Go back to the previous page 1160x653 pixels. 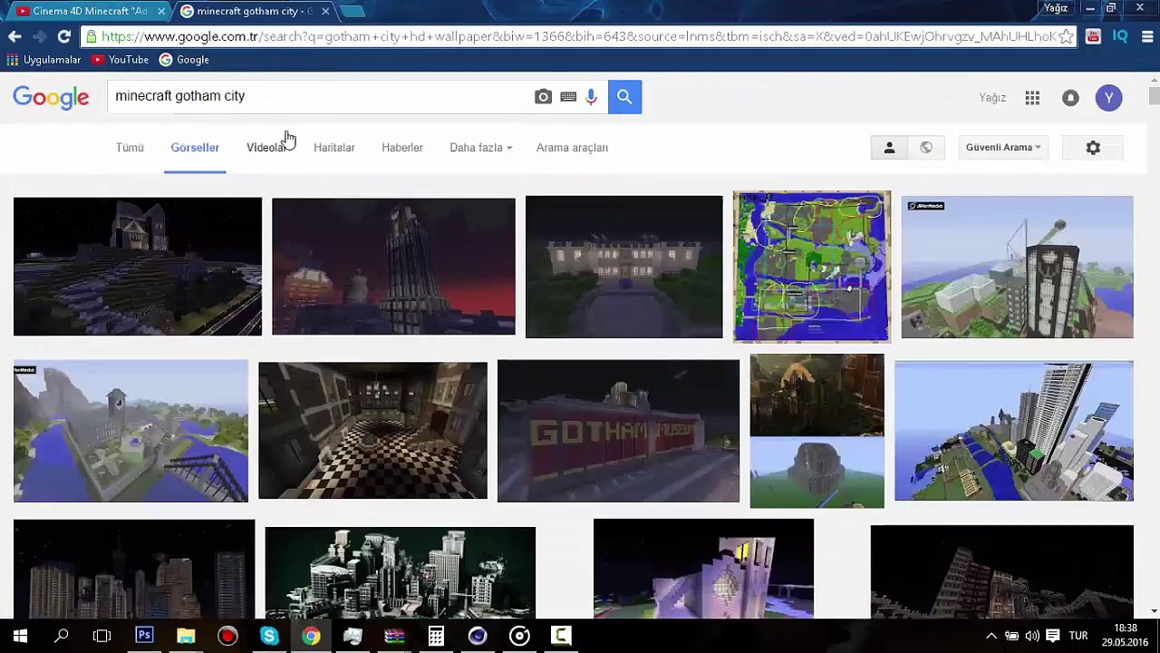[x=14, y=36]
